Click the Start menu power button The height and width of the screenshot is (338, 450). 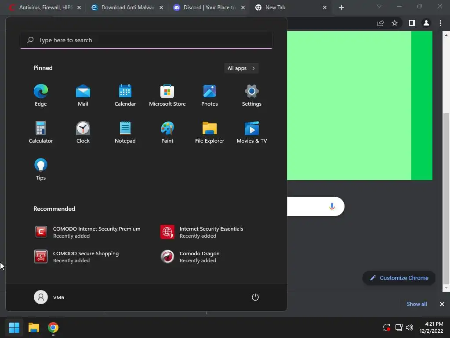(x=255, y=297)
